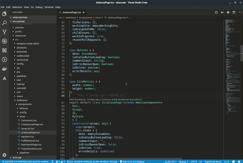Change end of line sequence LF
The height and width of the screenshot is (163, 243).
point(200,161)
